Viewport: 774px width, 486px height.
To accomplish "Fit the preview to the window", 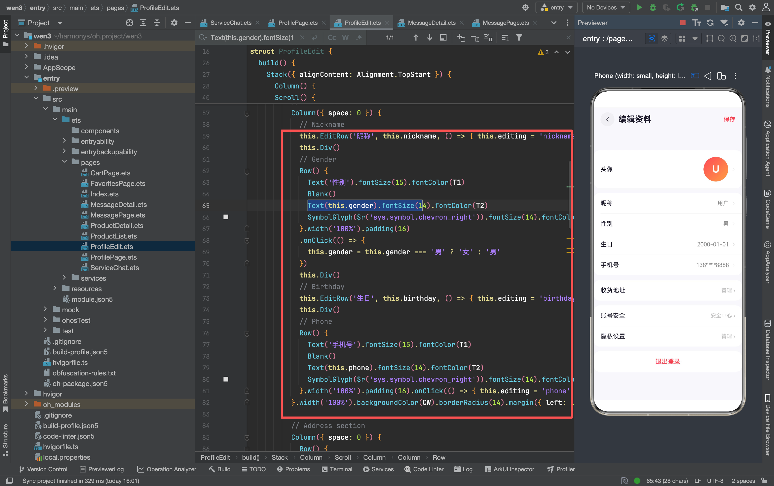I will point(744,39).
